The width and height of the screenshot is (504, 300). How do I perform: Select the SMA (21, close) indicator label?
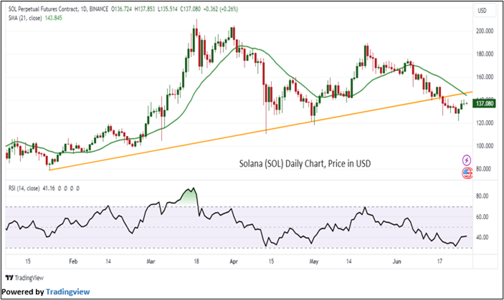pos(25,19)
